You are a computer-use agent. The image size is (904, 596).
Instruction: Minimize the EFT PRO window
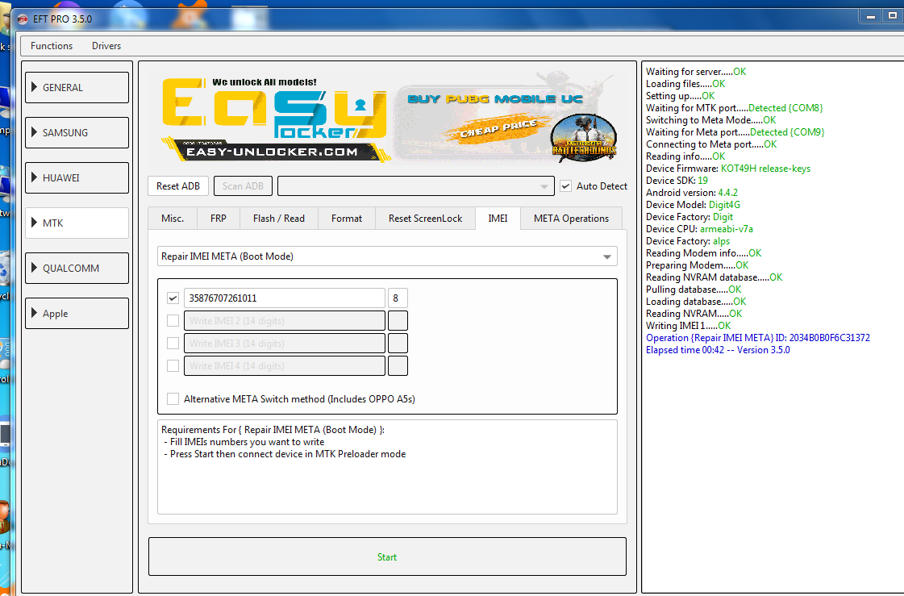pos(871,16)
